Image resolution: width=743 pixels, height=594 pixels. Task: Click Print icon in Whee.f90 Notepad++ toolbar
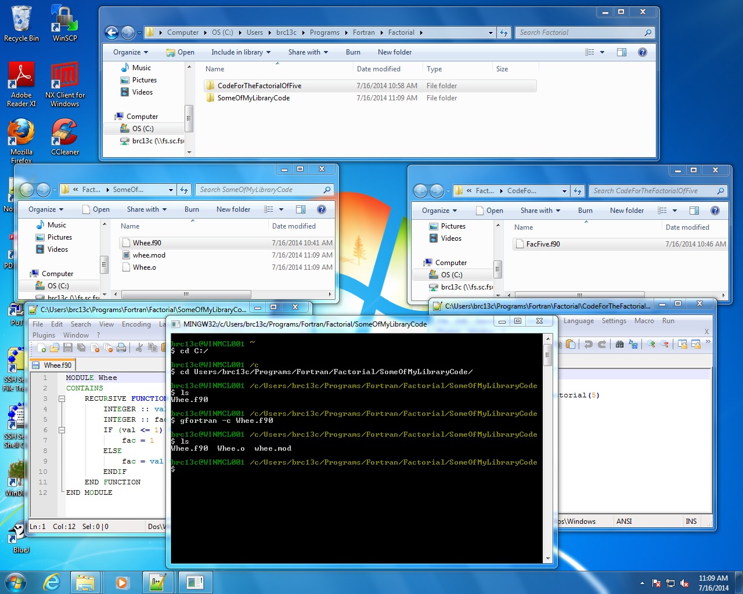coord(121,347)
